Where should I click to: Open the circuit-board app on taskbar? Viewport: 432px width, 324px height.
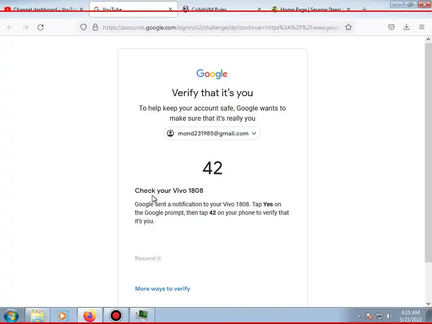click(142, 316)
